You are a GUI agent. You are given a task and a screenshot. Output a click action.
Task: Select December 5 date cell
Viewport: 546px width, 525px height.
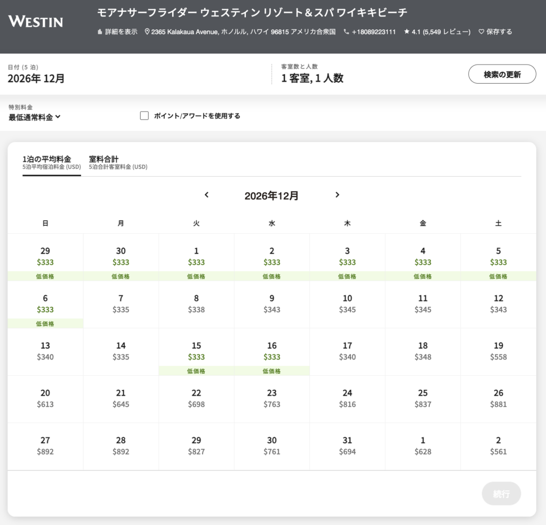pos(499,258)
